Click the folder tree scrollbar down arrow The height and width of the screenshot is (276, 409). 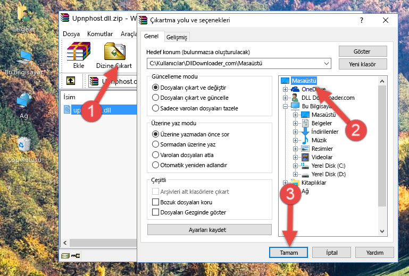point(382,231)
